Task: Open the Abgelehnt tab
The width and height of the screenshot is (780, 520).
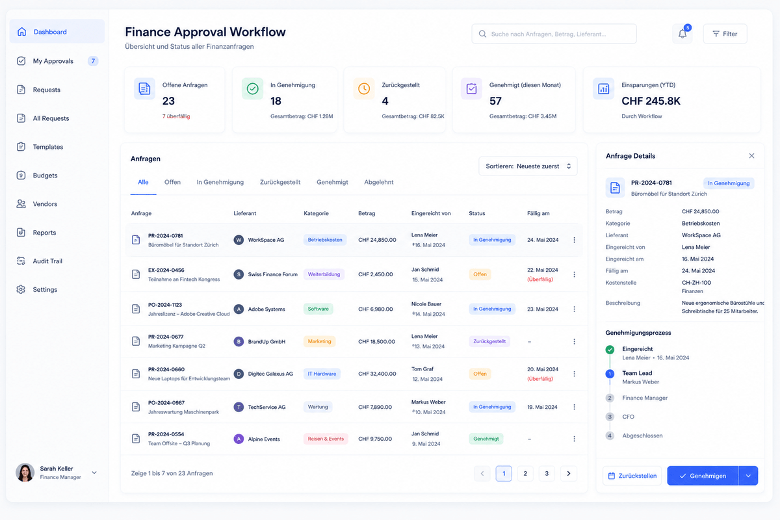Action: tap(379, 182)
